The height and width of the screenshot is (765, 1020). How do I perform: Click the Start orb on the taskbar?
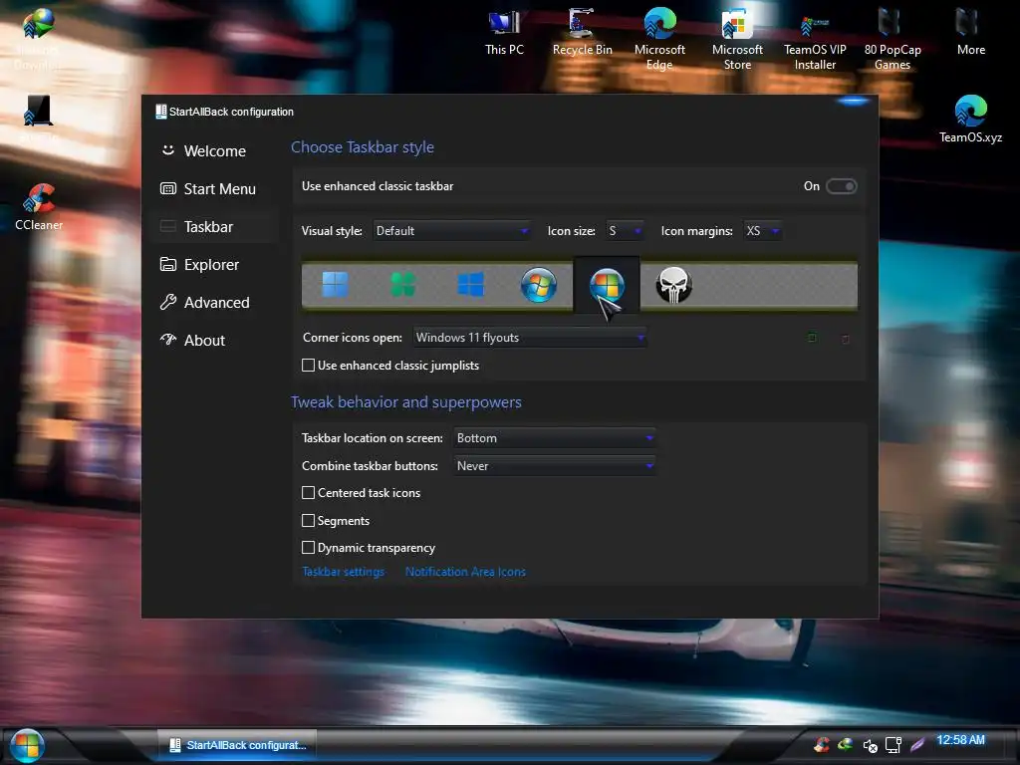point(27,745)
